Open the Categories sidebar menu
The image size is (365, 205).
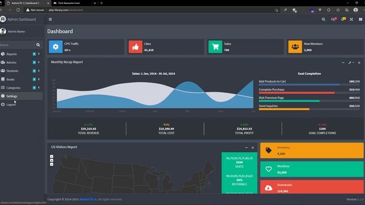point(21,88)
